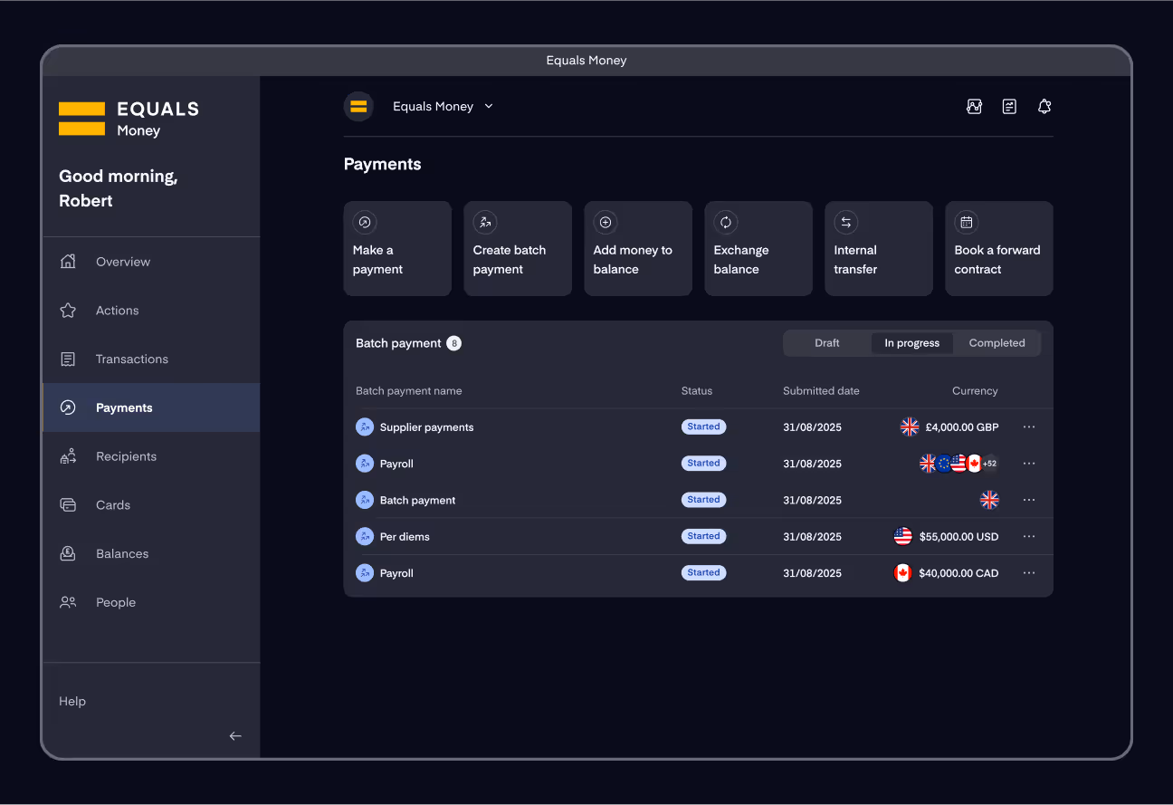
Task: Click the Book a forward contract card
Action: tap(999, 248)
